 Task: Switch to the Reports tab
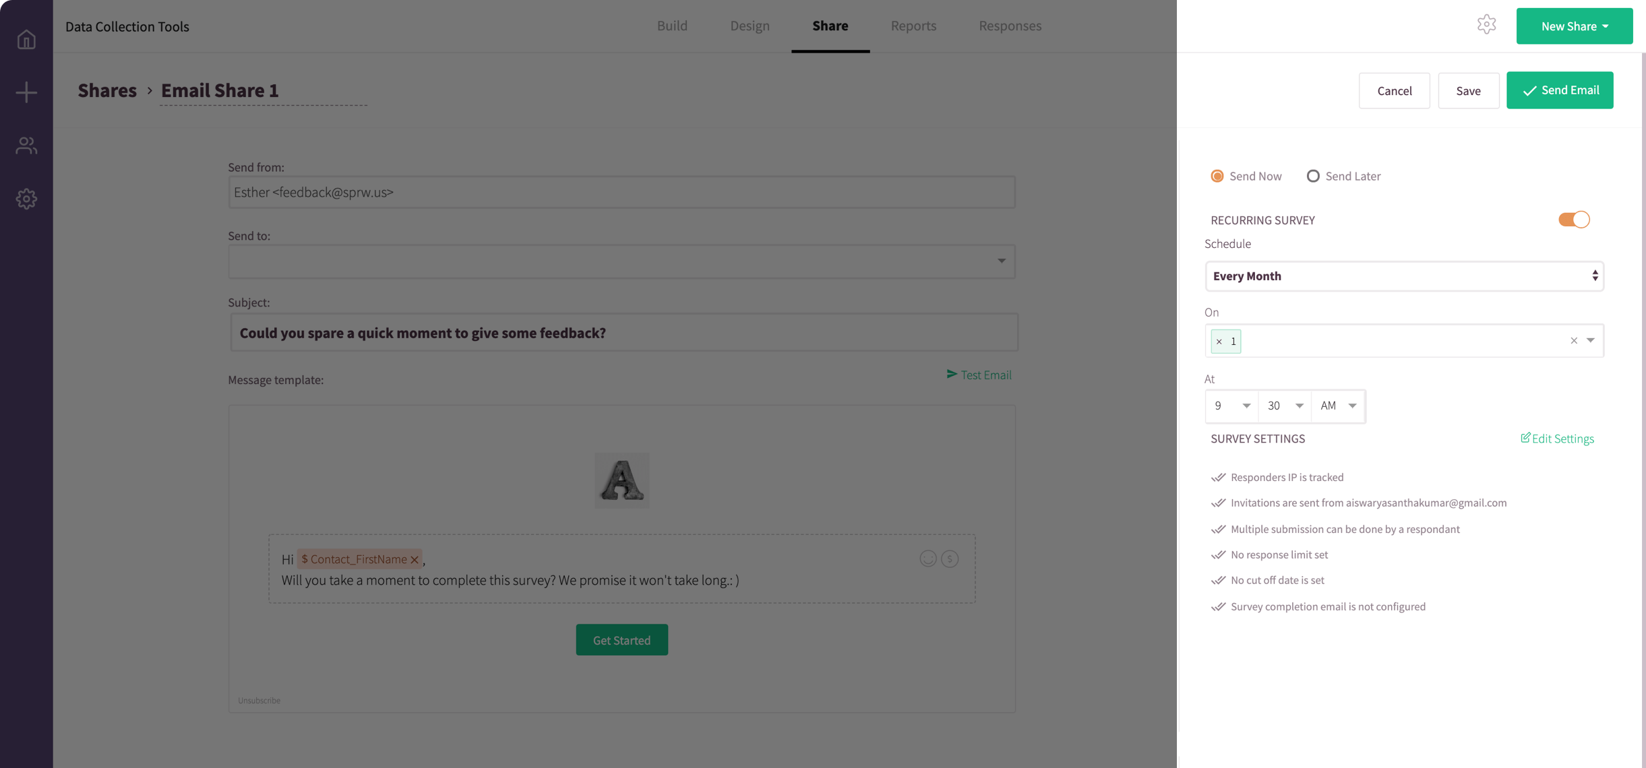(913, 26)
